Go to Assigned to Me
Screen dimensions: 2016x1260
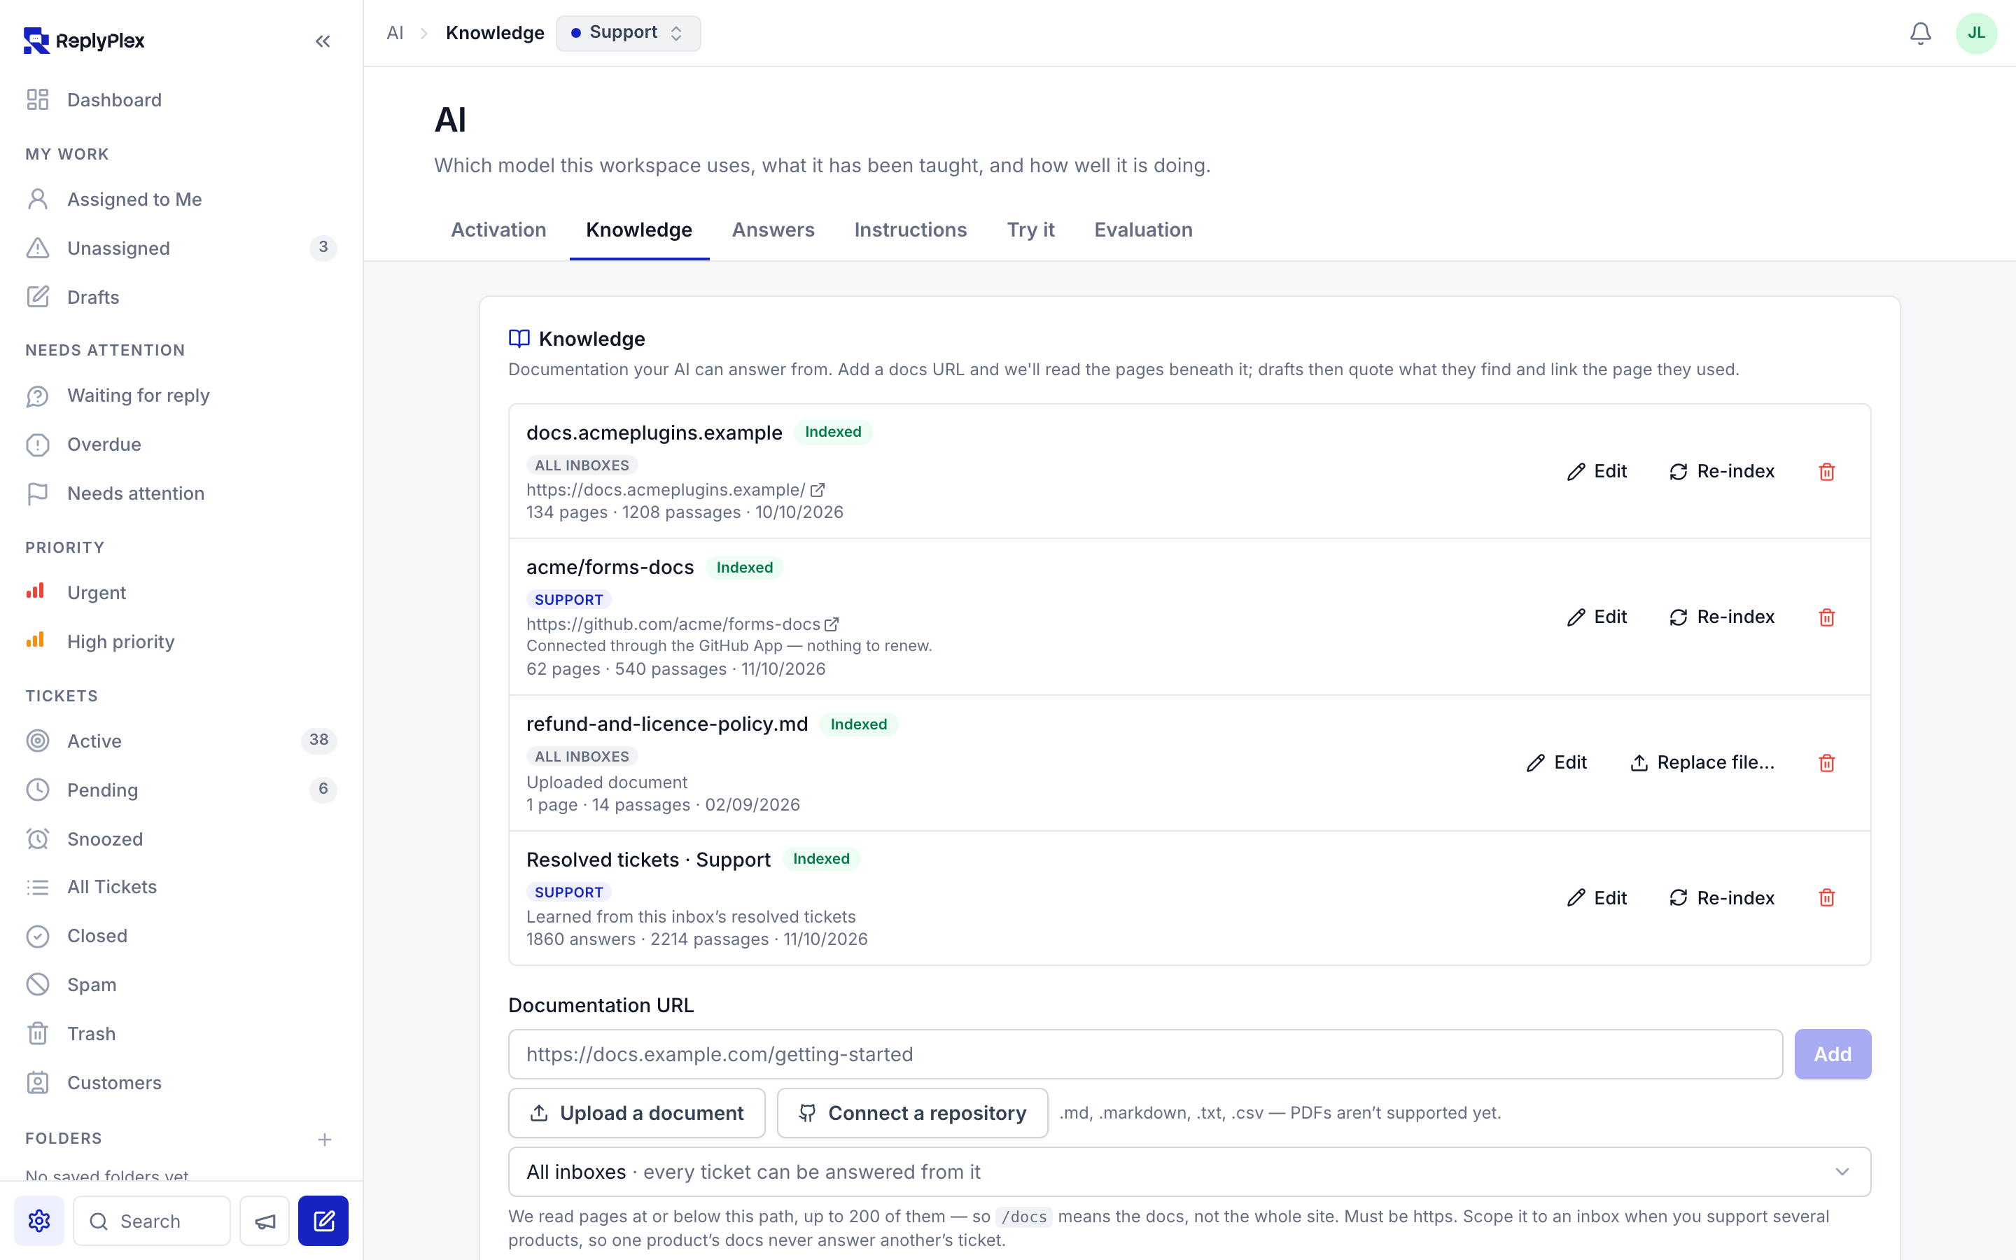click(x=181, y=199)
